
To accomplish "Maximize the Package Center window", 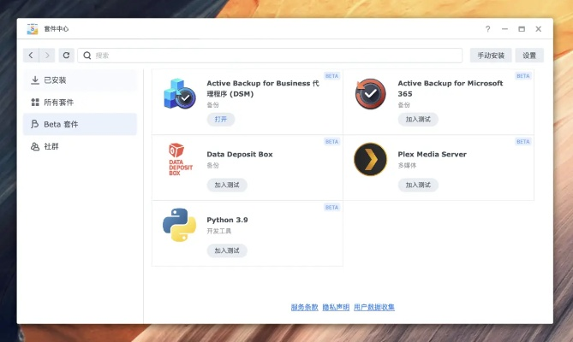I will pyautogui.click(x=522, y=29).
